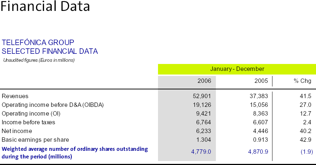The height and width of the screenshot is (165, 316).
Task: Click the January - December header band
Action: [x=237, y=69]
